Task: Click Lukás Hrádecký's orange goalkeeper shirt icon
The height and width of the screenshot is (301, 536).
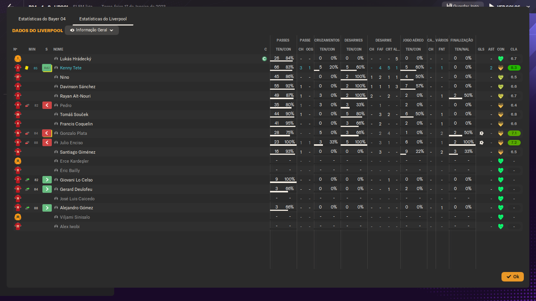Action: (18, 59)
